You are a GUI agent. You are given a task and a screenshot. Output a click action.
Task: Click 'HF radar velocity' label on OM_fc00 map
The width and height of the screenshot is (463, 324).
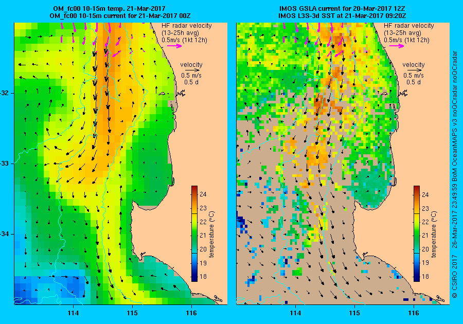click(187, 26)
